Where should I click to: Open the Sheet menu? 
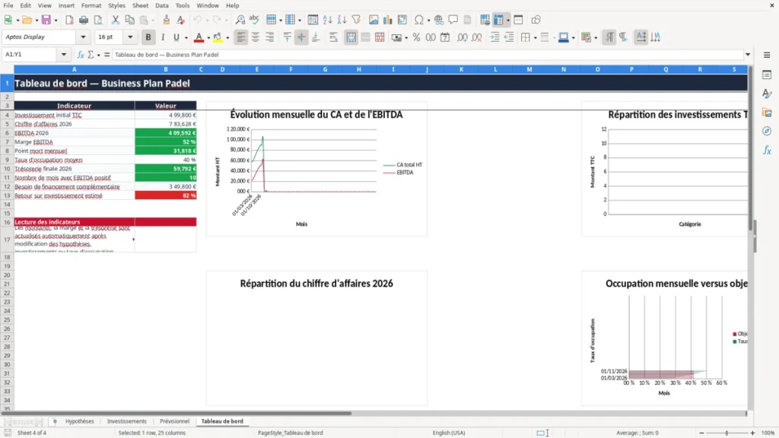pyautogui.click(x=140, y=5)
